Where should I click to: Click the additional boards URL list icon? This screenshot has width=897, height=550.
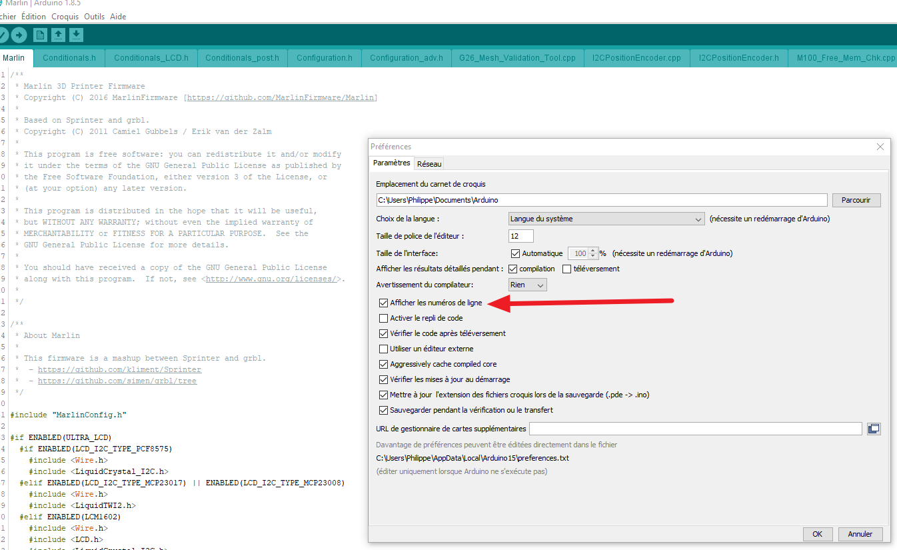click(x=874, y=429)
